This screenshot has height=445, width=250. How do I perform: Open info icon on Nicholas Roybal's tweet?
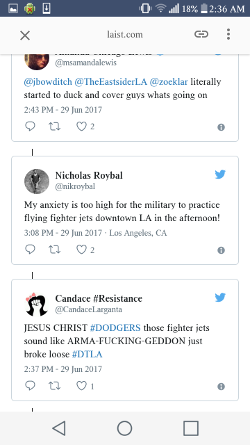tap(221, 250)
